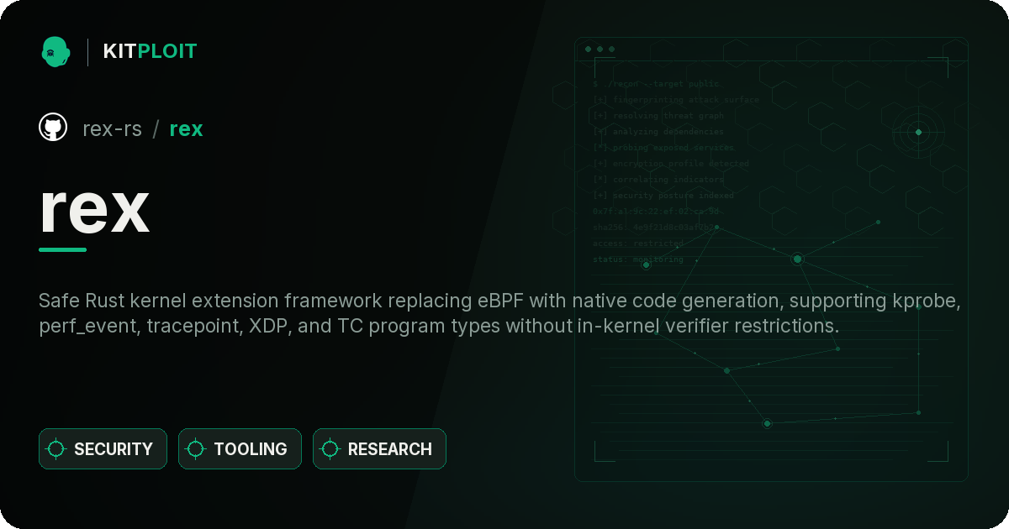The image size is (1009, 529).
Task: Click the terminal line 'security posture indexed'
Action: click(663, 196)
